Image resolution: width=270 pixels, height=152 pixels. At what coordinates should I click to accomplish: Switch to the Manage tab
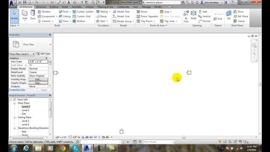146,7
